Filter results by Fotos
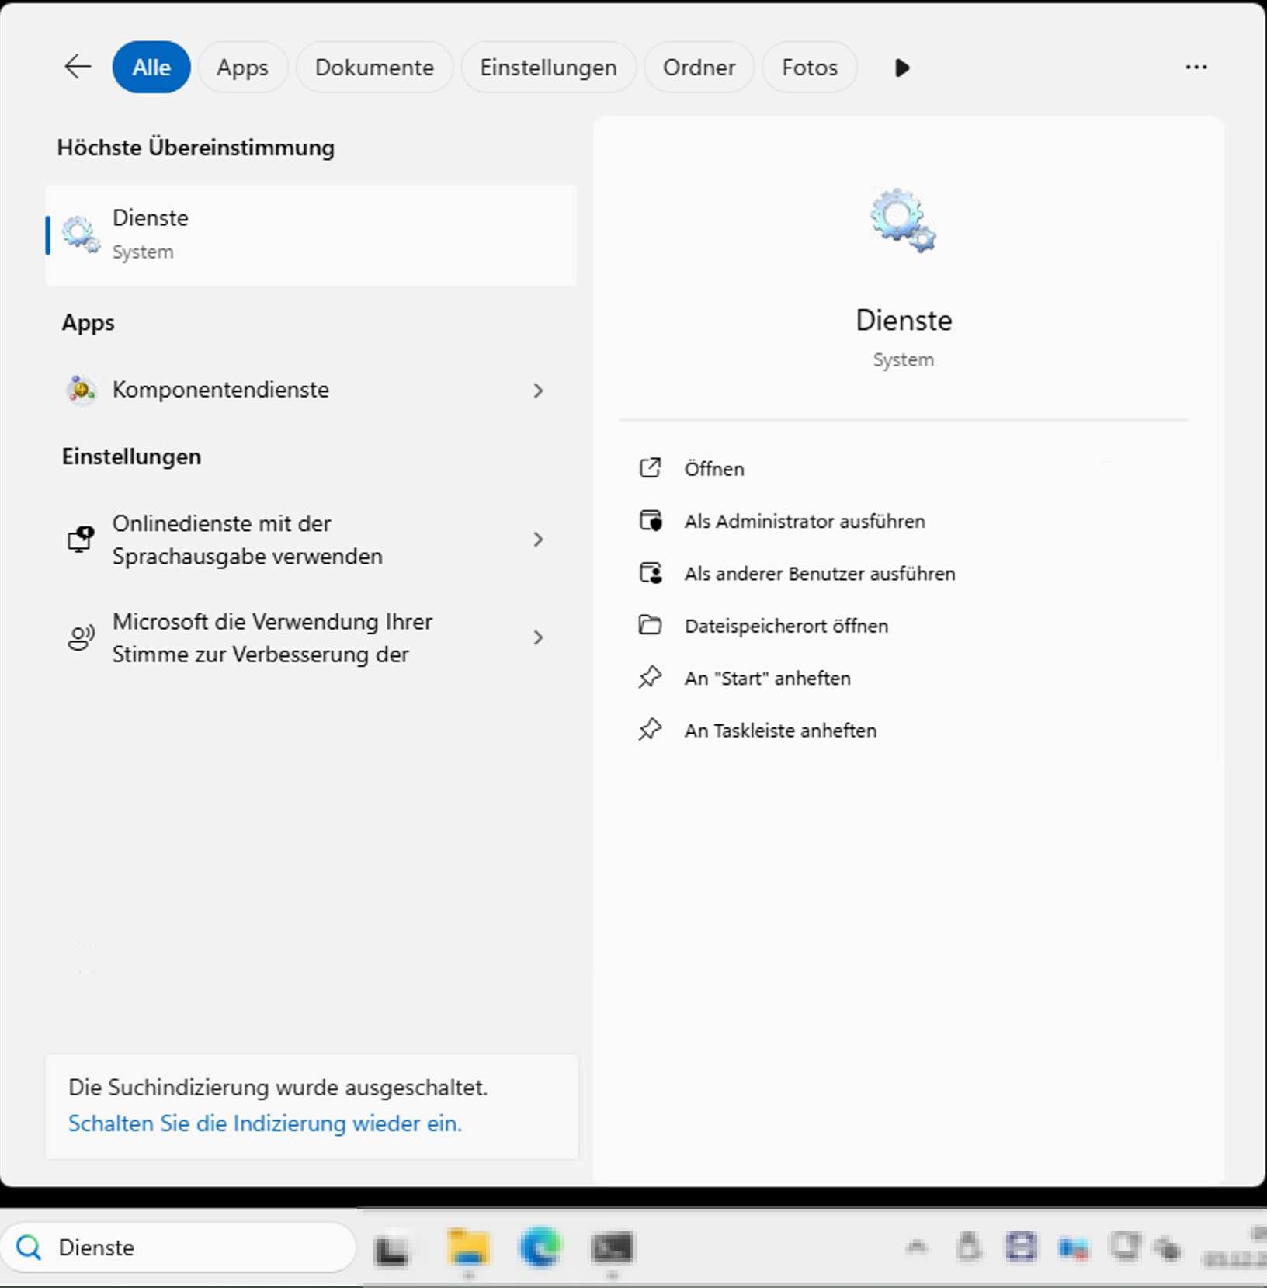The image size is (1267, 1288). [810, 68]
